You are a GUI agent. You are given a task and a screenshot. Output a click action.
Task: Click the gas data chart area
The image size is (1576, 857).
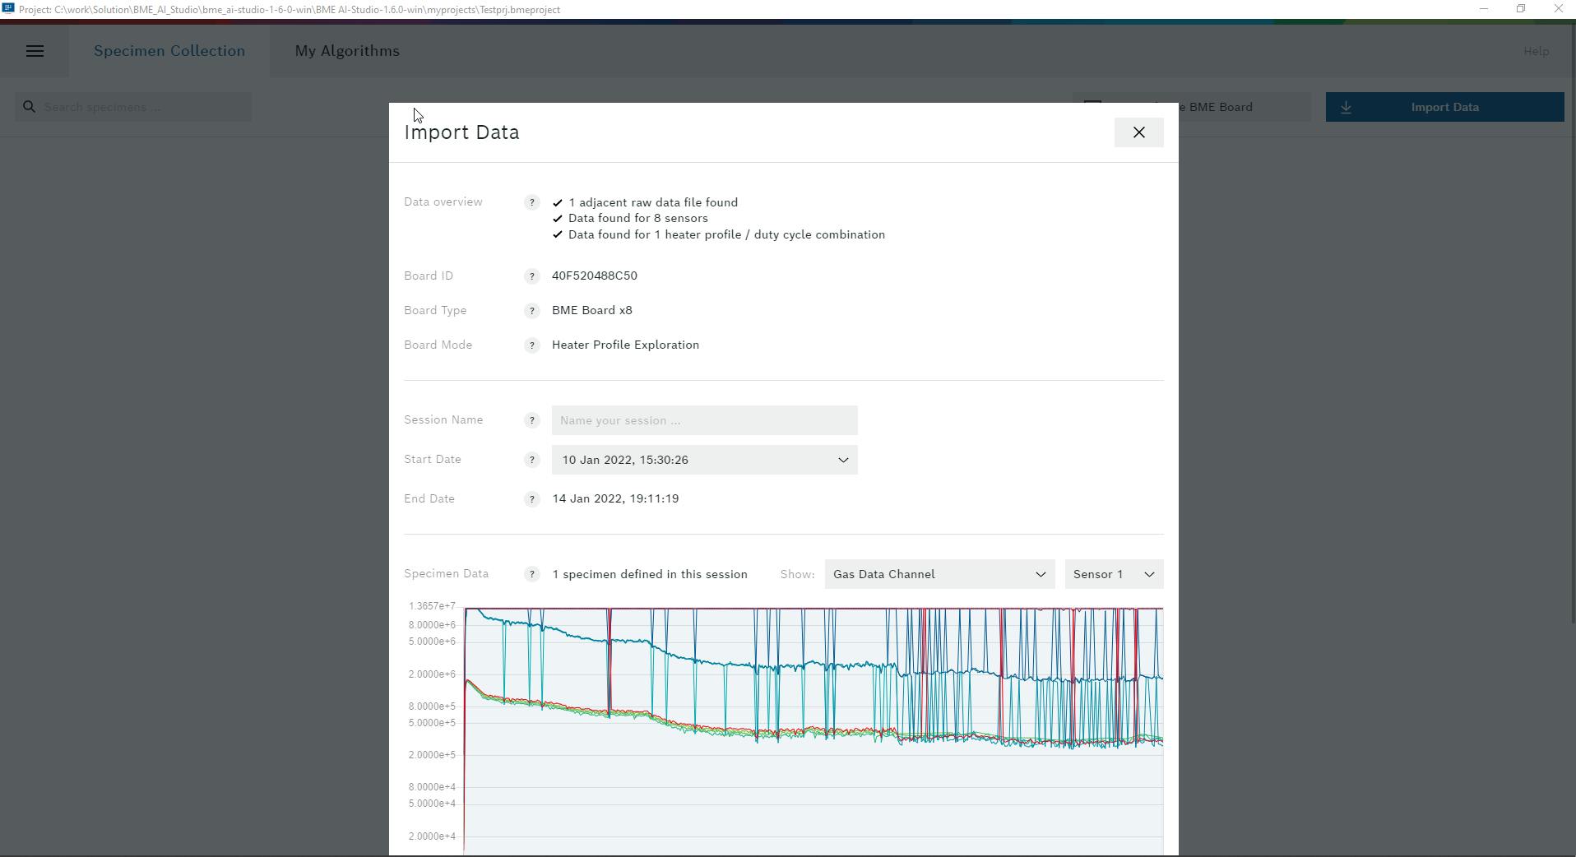pyautogui.click(x=813, y=730)
